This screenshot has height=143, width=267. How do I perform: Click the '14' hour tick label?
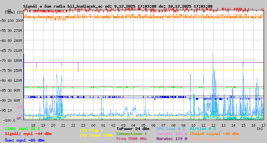click(233, 125)
